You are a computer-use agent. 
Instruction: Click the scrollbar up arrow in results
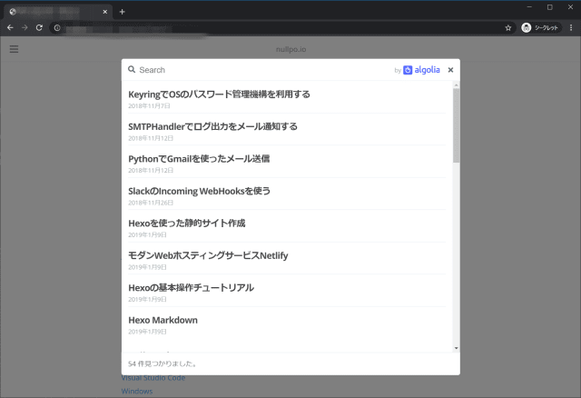coord(456,85)
